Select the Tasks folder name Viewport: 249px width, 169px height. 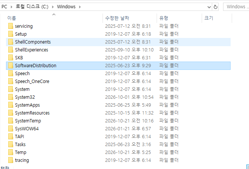[x=20, y=145]
